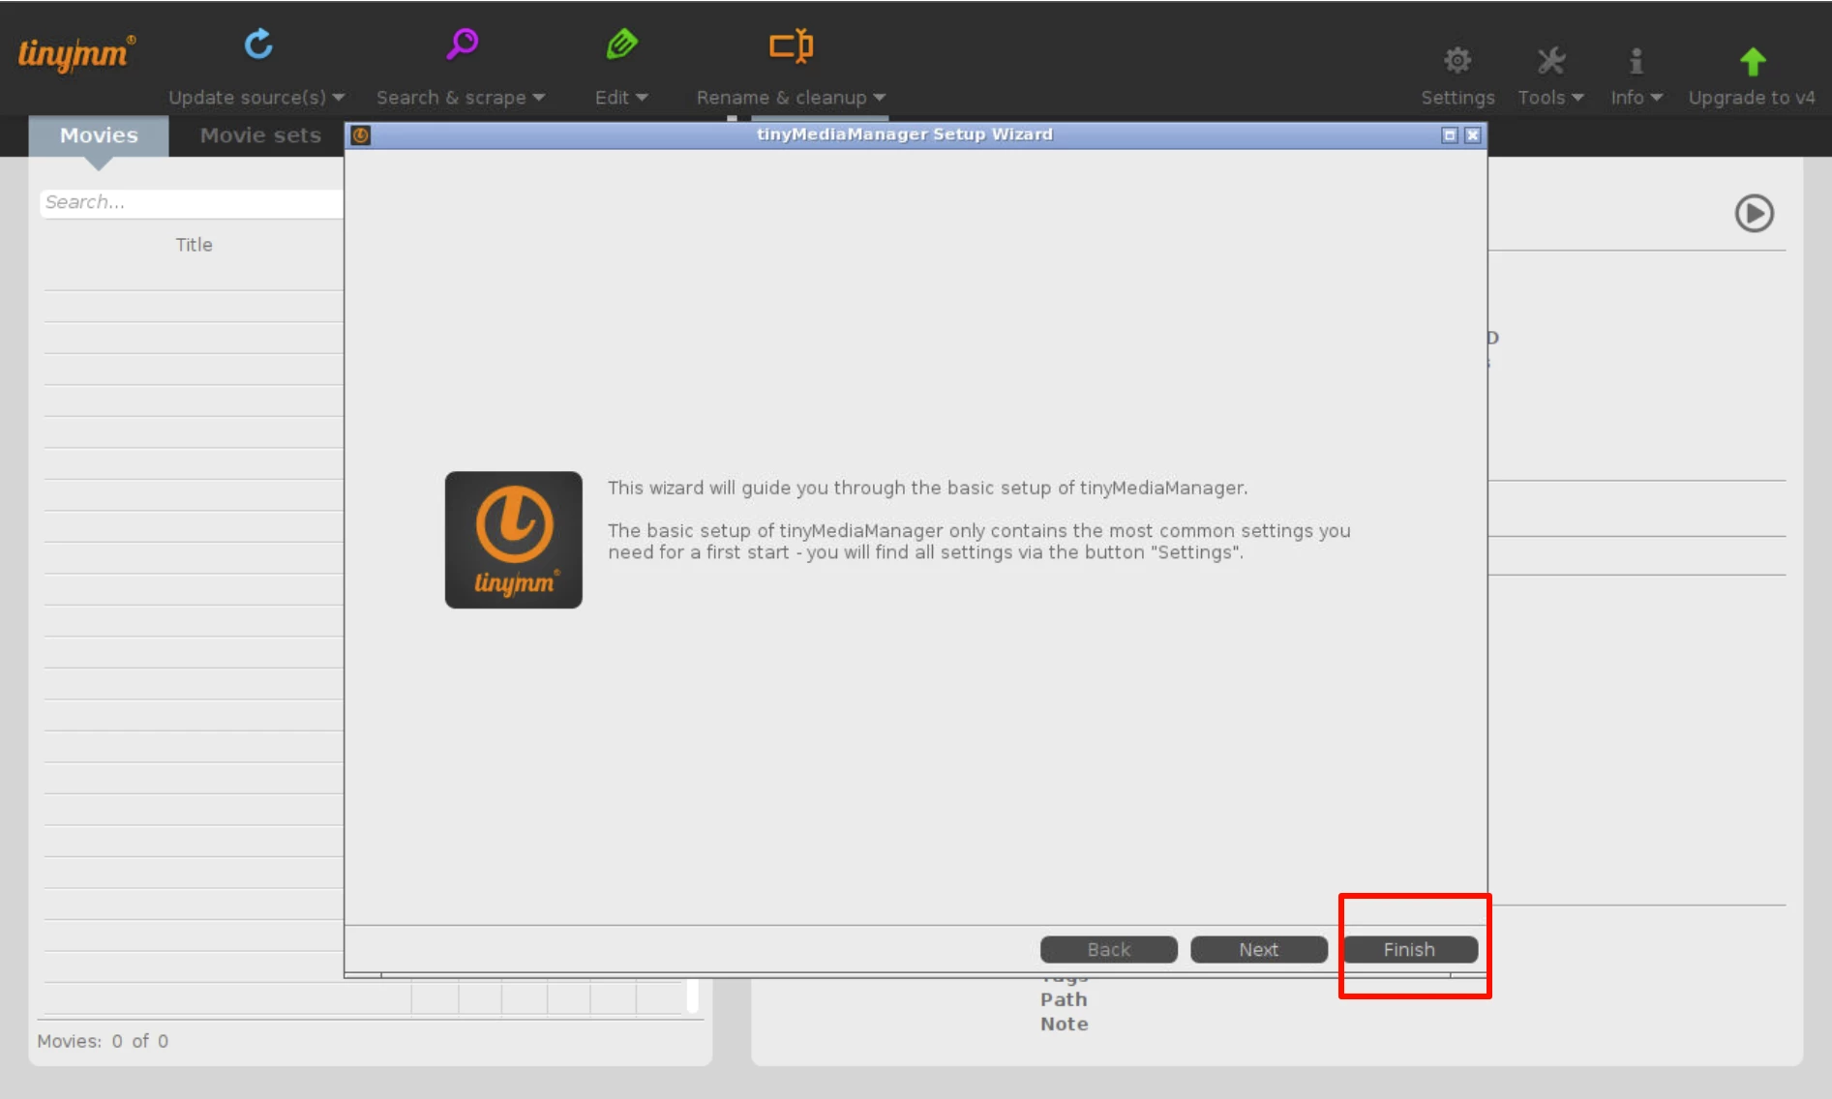
Task: Click the orange Rename & cleanup icon
Action: click(x=791, y=45)
